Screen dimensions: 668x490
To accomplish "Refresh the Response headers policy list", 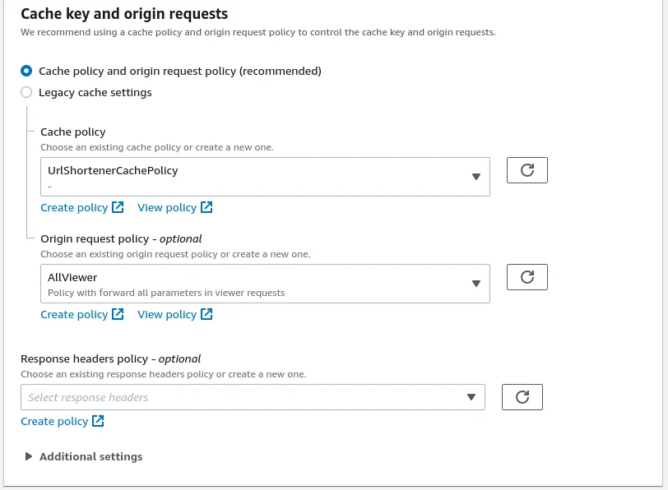I will [x=522, y=397].
